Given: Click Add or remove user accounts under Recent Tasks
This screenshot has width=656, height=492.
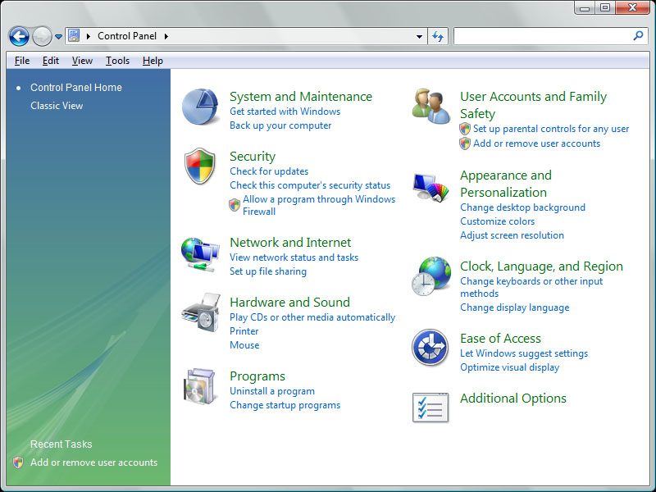Looking at the screenshot, I should point(93,462).
